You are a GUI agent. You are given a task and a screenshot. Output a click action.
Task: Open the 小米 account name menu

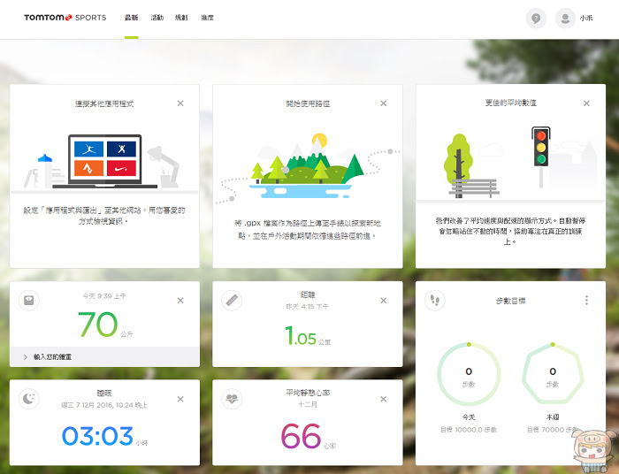(x=586, y=19)
